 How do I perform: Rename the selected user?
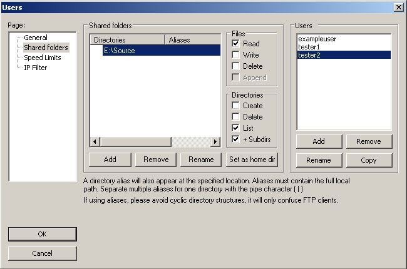tap(319, 160)
